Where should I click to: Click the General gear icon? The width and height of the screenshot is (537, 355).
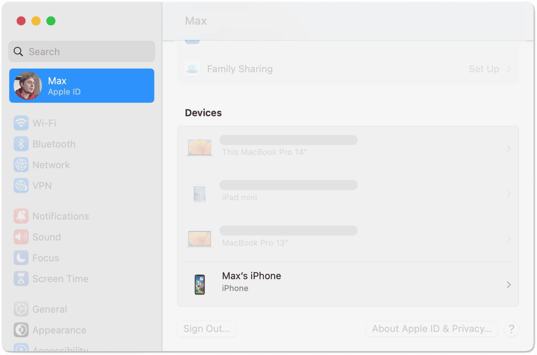21,309
